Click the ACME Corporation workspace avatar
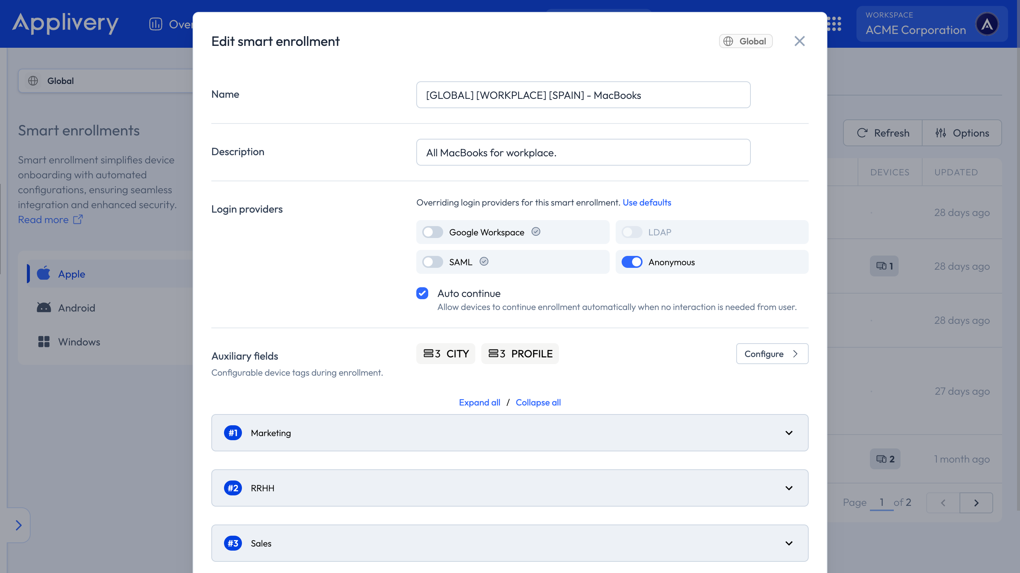 coord(987,24)
